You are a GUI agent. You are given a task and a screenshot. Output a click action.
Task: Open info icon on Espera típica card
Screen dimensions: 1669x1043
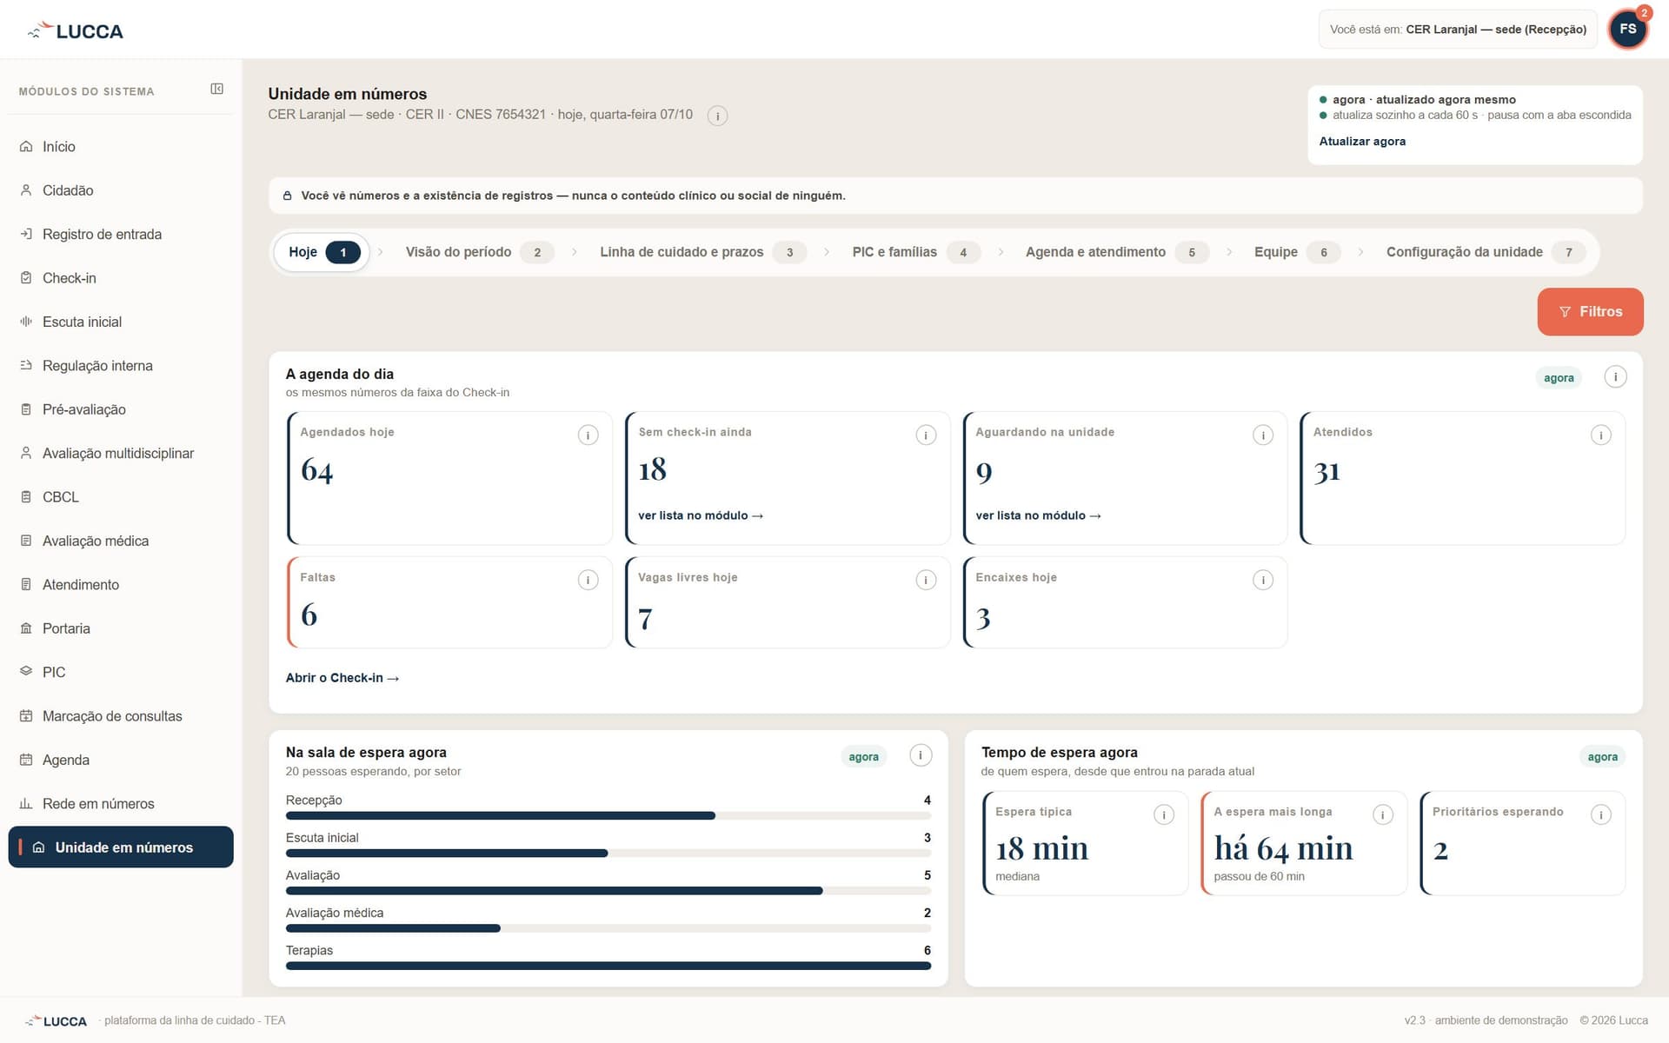point(1164,814)
